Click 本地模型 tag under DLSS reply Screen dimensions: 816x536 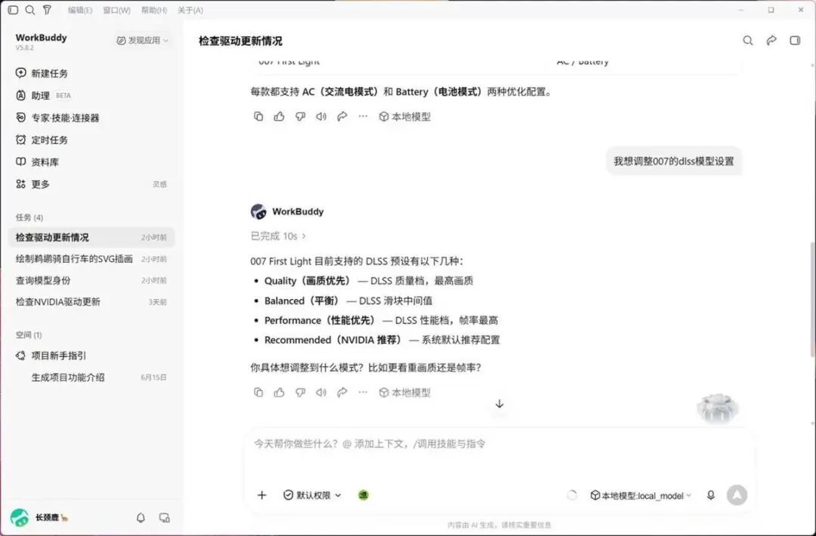click(x=405, y=393)
